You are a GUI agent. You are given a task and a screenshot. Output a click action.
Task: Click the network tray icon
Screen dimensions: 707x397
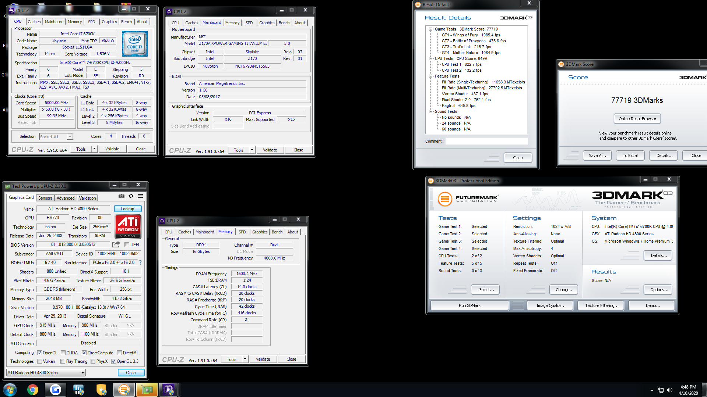pyautogui.click(x=661, y=390)
